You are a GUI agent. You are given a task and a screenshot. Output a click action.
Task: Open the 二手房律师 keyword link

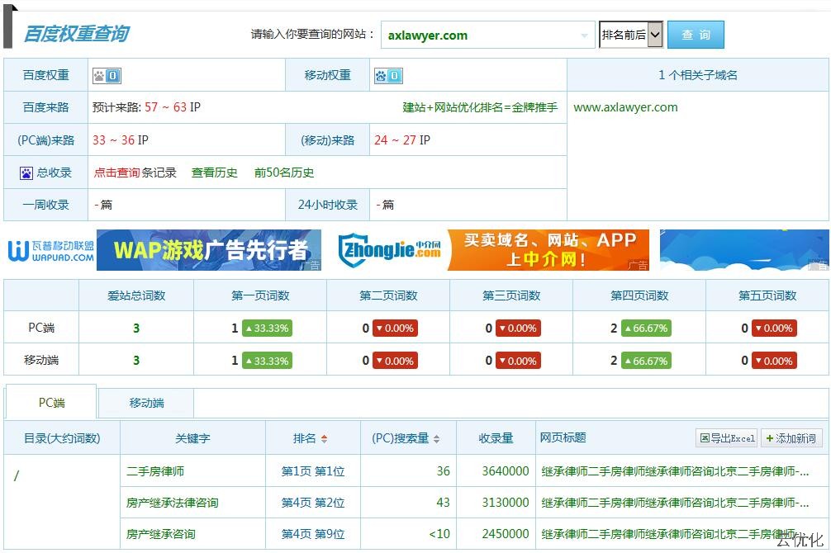click(x=155, y=471)
